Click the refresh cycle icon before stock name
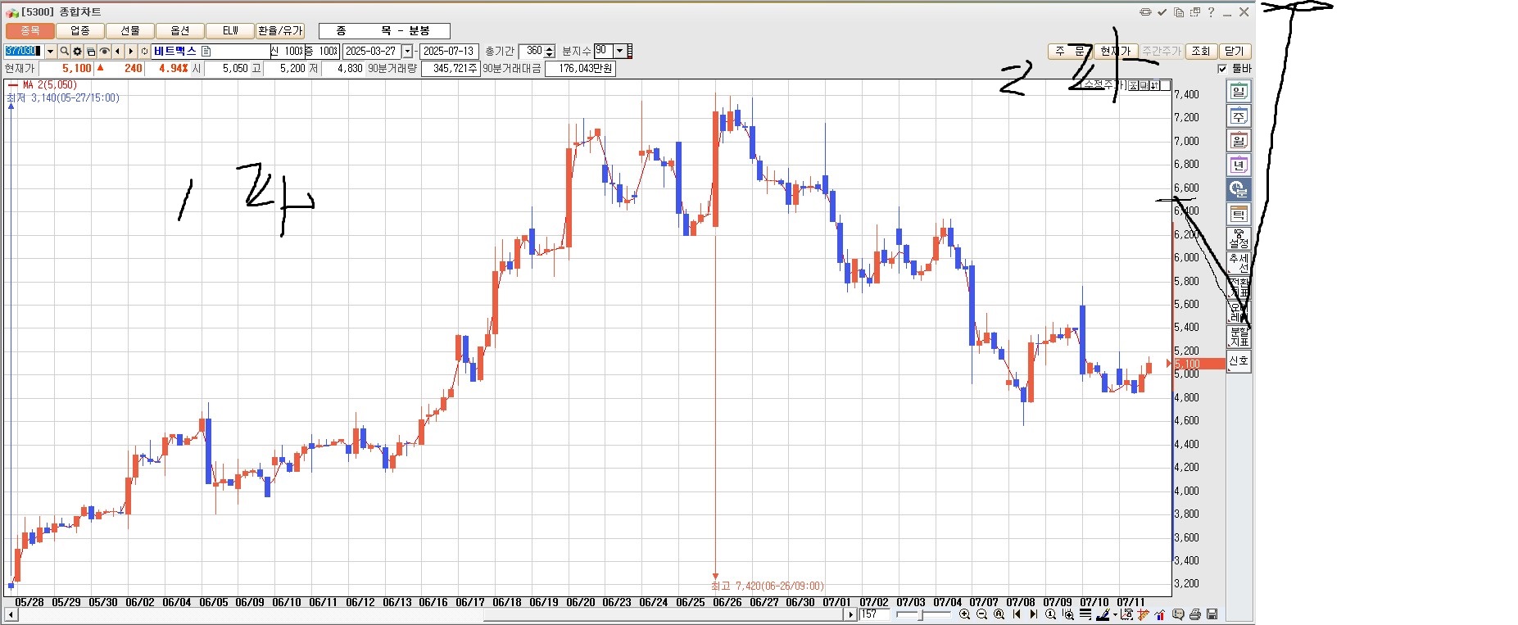Screen dimensions: 1518x625 144,51
